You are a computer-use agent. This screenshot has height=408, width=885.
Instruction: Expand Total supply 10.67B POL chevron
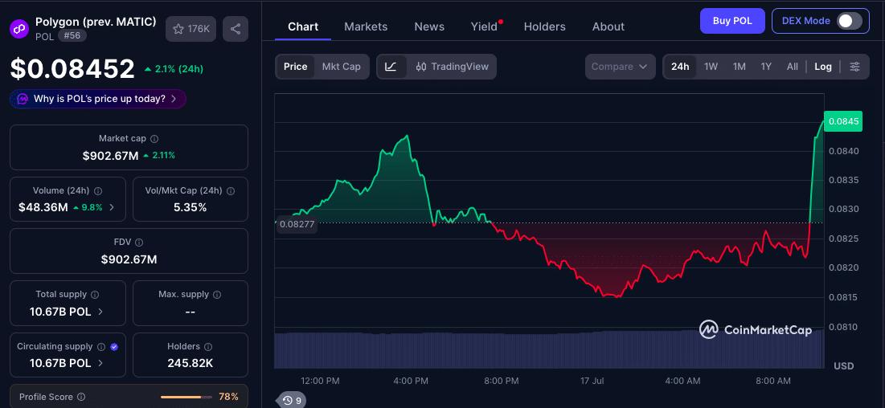click(x=101, y=312)
